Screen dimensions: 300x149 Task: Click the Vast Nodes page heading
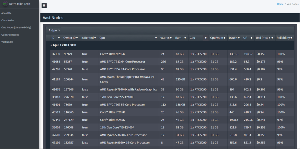click(53, 18)
